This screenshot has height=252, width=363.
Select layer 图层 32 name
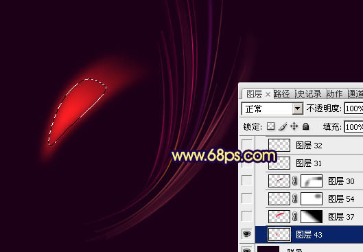tap(309, 146)
